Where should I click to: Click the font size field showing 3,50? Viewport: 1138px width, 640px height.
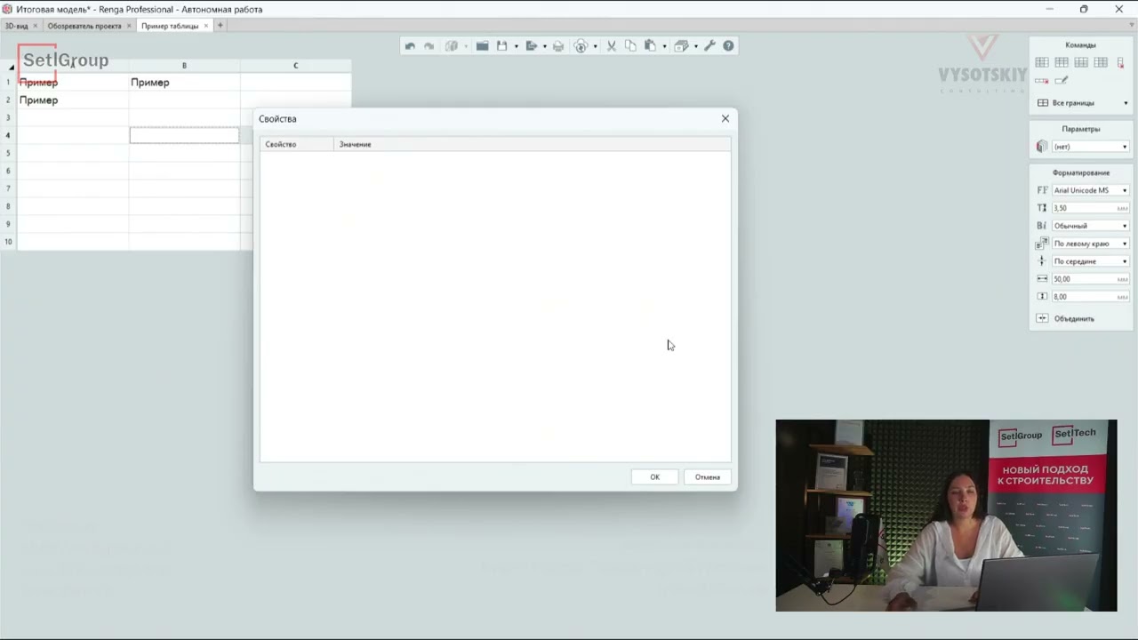tap(1090, 208)
